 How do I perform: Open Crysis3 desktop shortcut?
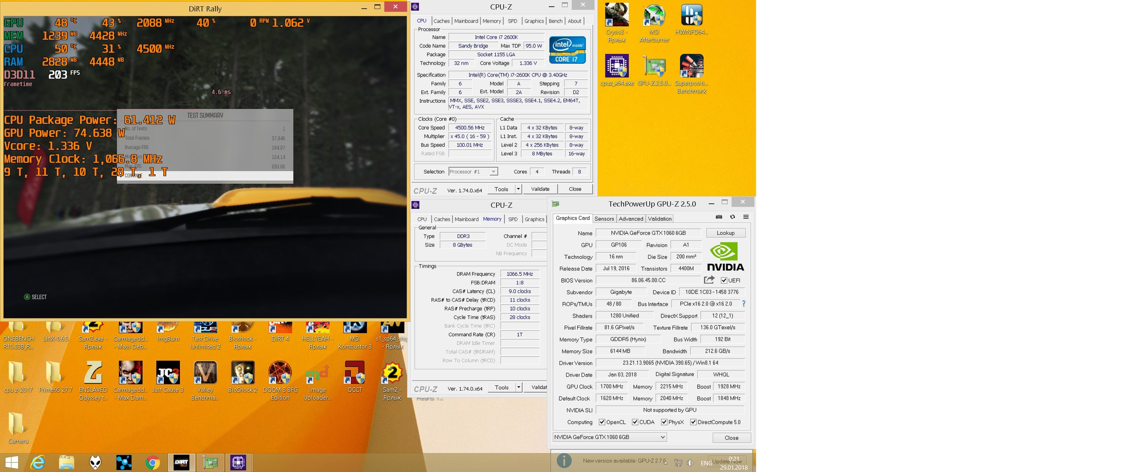pyautogui.click(x=616, y=23)
